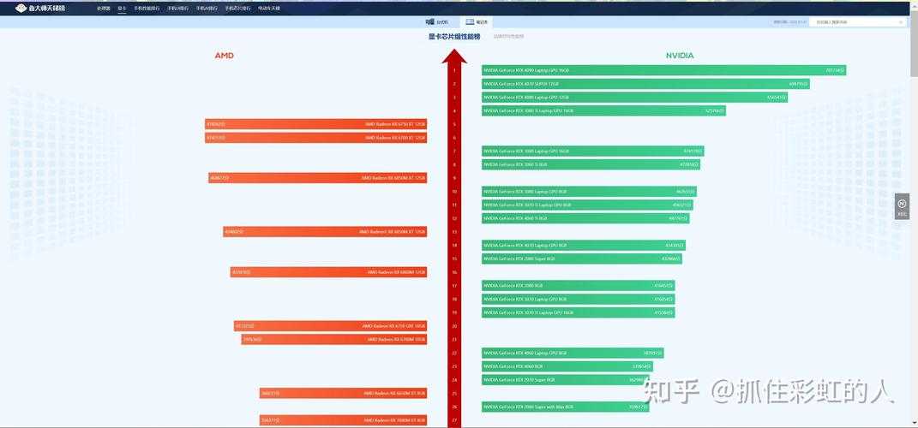This screenshot has height=428, width=918.
Task: Open the AMD Radeon RX 6700 XT bar
Action: (x=315, y=138)
